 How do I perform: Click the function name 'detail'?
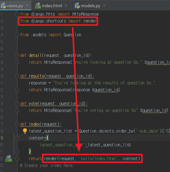tap(35, 55)
